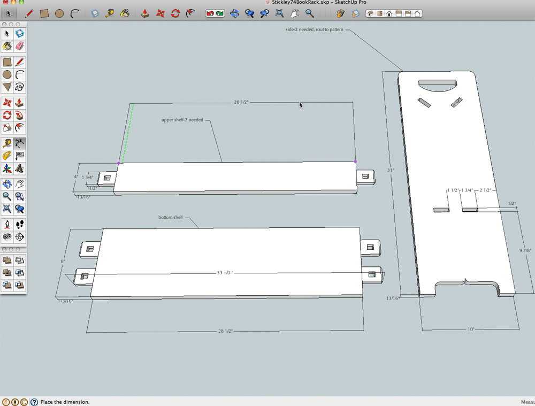The width and height of the screenshot is (535, 406).
Task: Redo the last undone action
Action: (219, 13)
